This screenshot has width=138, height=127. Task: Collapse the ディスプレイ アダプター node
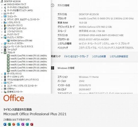[2, 37]
